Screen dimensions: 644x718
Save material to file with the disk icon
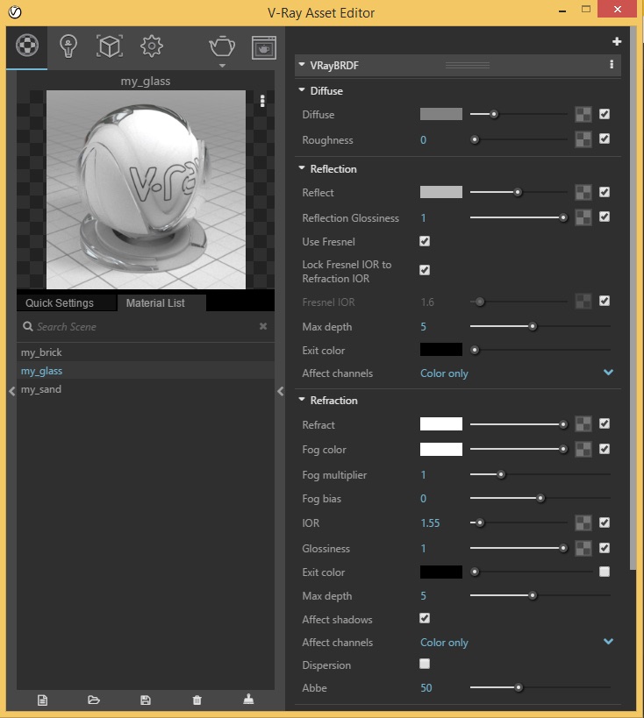point(146,700)
